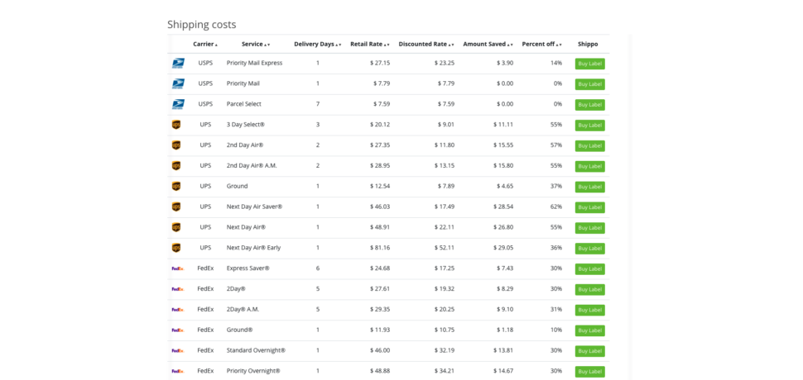
Task: Click the $ 52.11 discounted rate cell
Action: (444, 248)
